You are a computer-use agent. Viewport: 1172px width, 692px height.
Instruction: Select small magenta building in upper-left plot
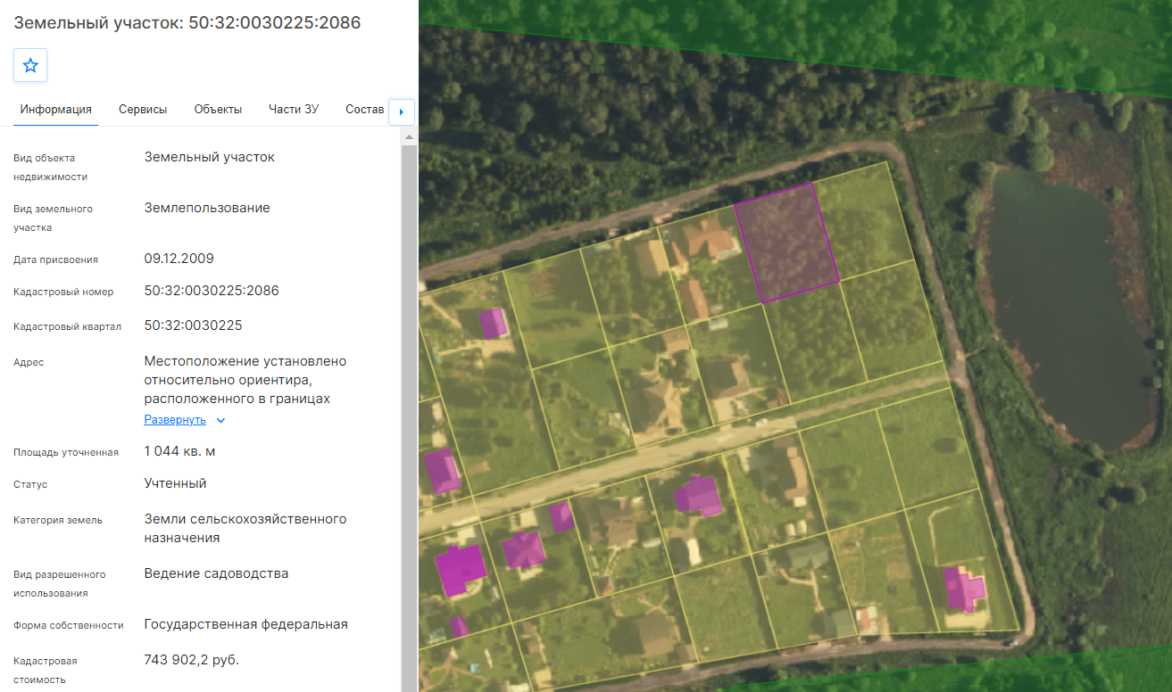tap(493, 323)
